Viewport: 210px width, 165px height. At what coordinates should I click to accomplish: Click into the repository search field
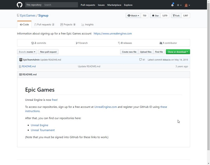click(60, 5)
